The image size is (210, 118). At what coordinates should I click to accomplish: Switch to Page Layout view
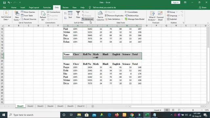click(173, 110)
